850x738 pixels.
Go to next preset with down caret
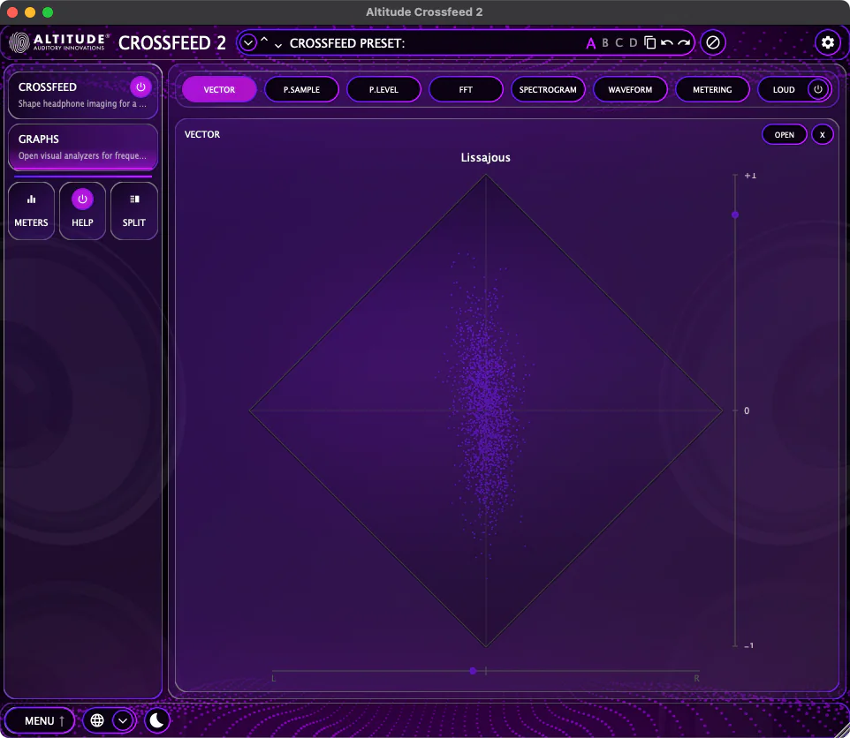(278, 46)
